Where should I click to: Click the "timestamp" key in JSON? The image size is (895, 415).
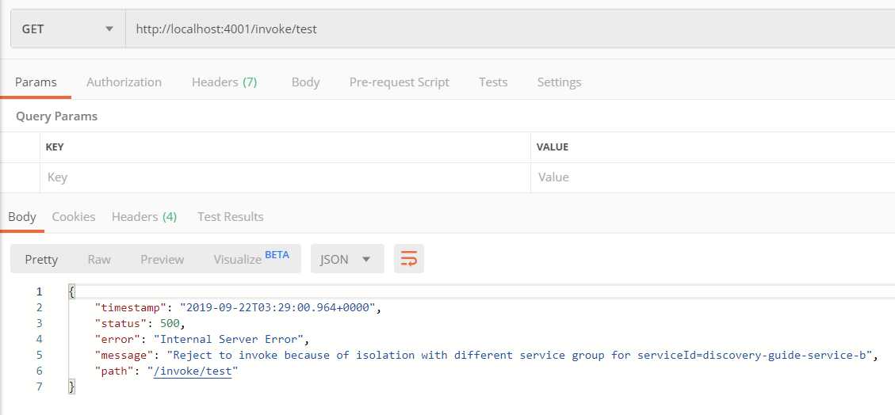point(131,307)
